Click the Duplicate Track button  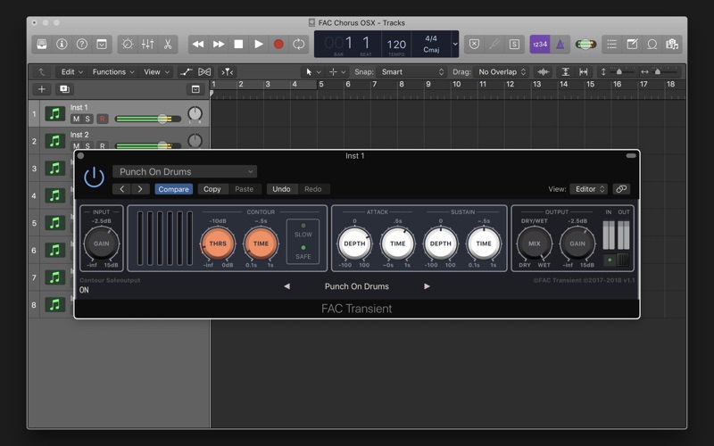coord(64,89)
